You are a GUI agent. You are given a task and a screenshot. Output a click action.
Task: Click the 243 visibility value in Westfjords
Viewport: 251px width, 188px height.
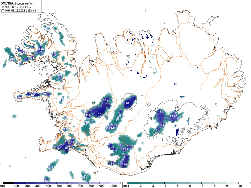point(23,53)
